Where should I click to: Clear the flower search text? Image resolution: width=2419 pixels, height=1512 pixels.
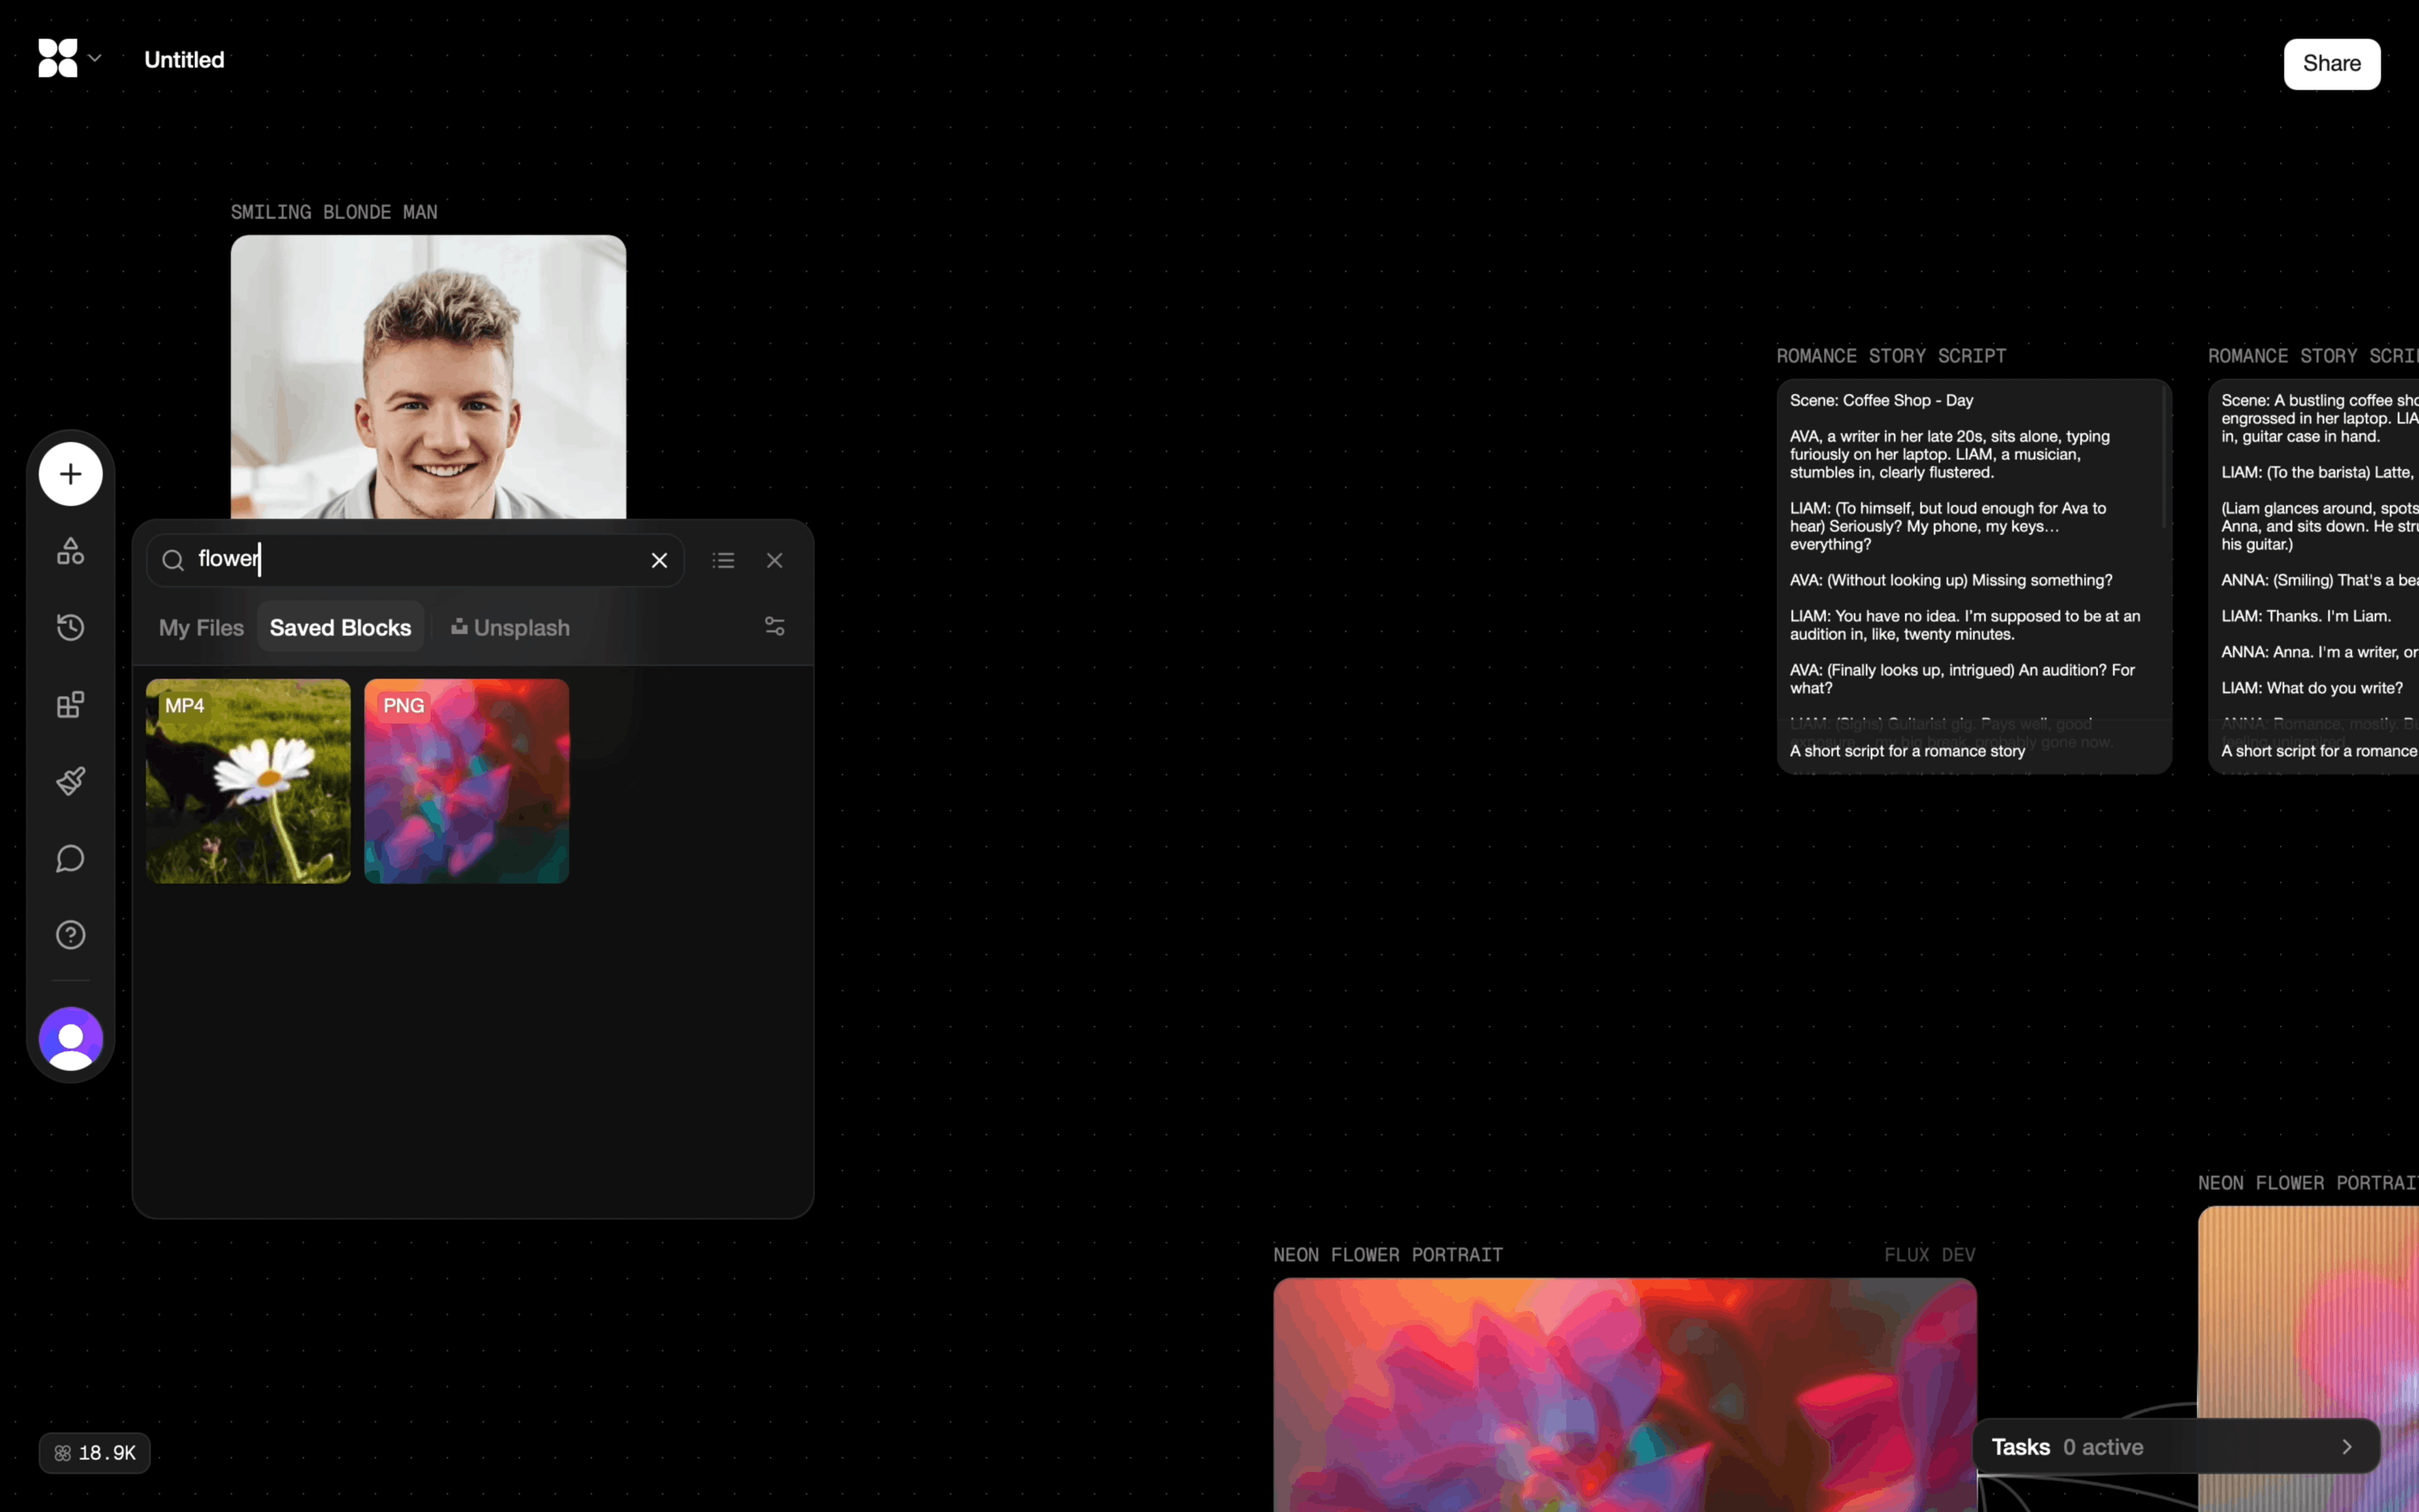point(658,561)
